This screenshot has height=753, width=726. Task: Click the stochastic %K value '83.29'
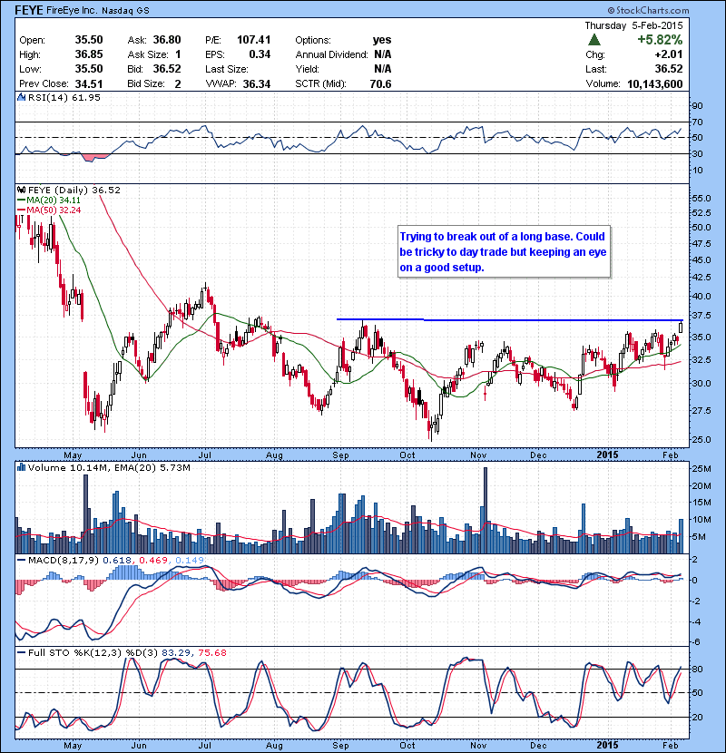[x=175, y=652]
